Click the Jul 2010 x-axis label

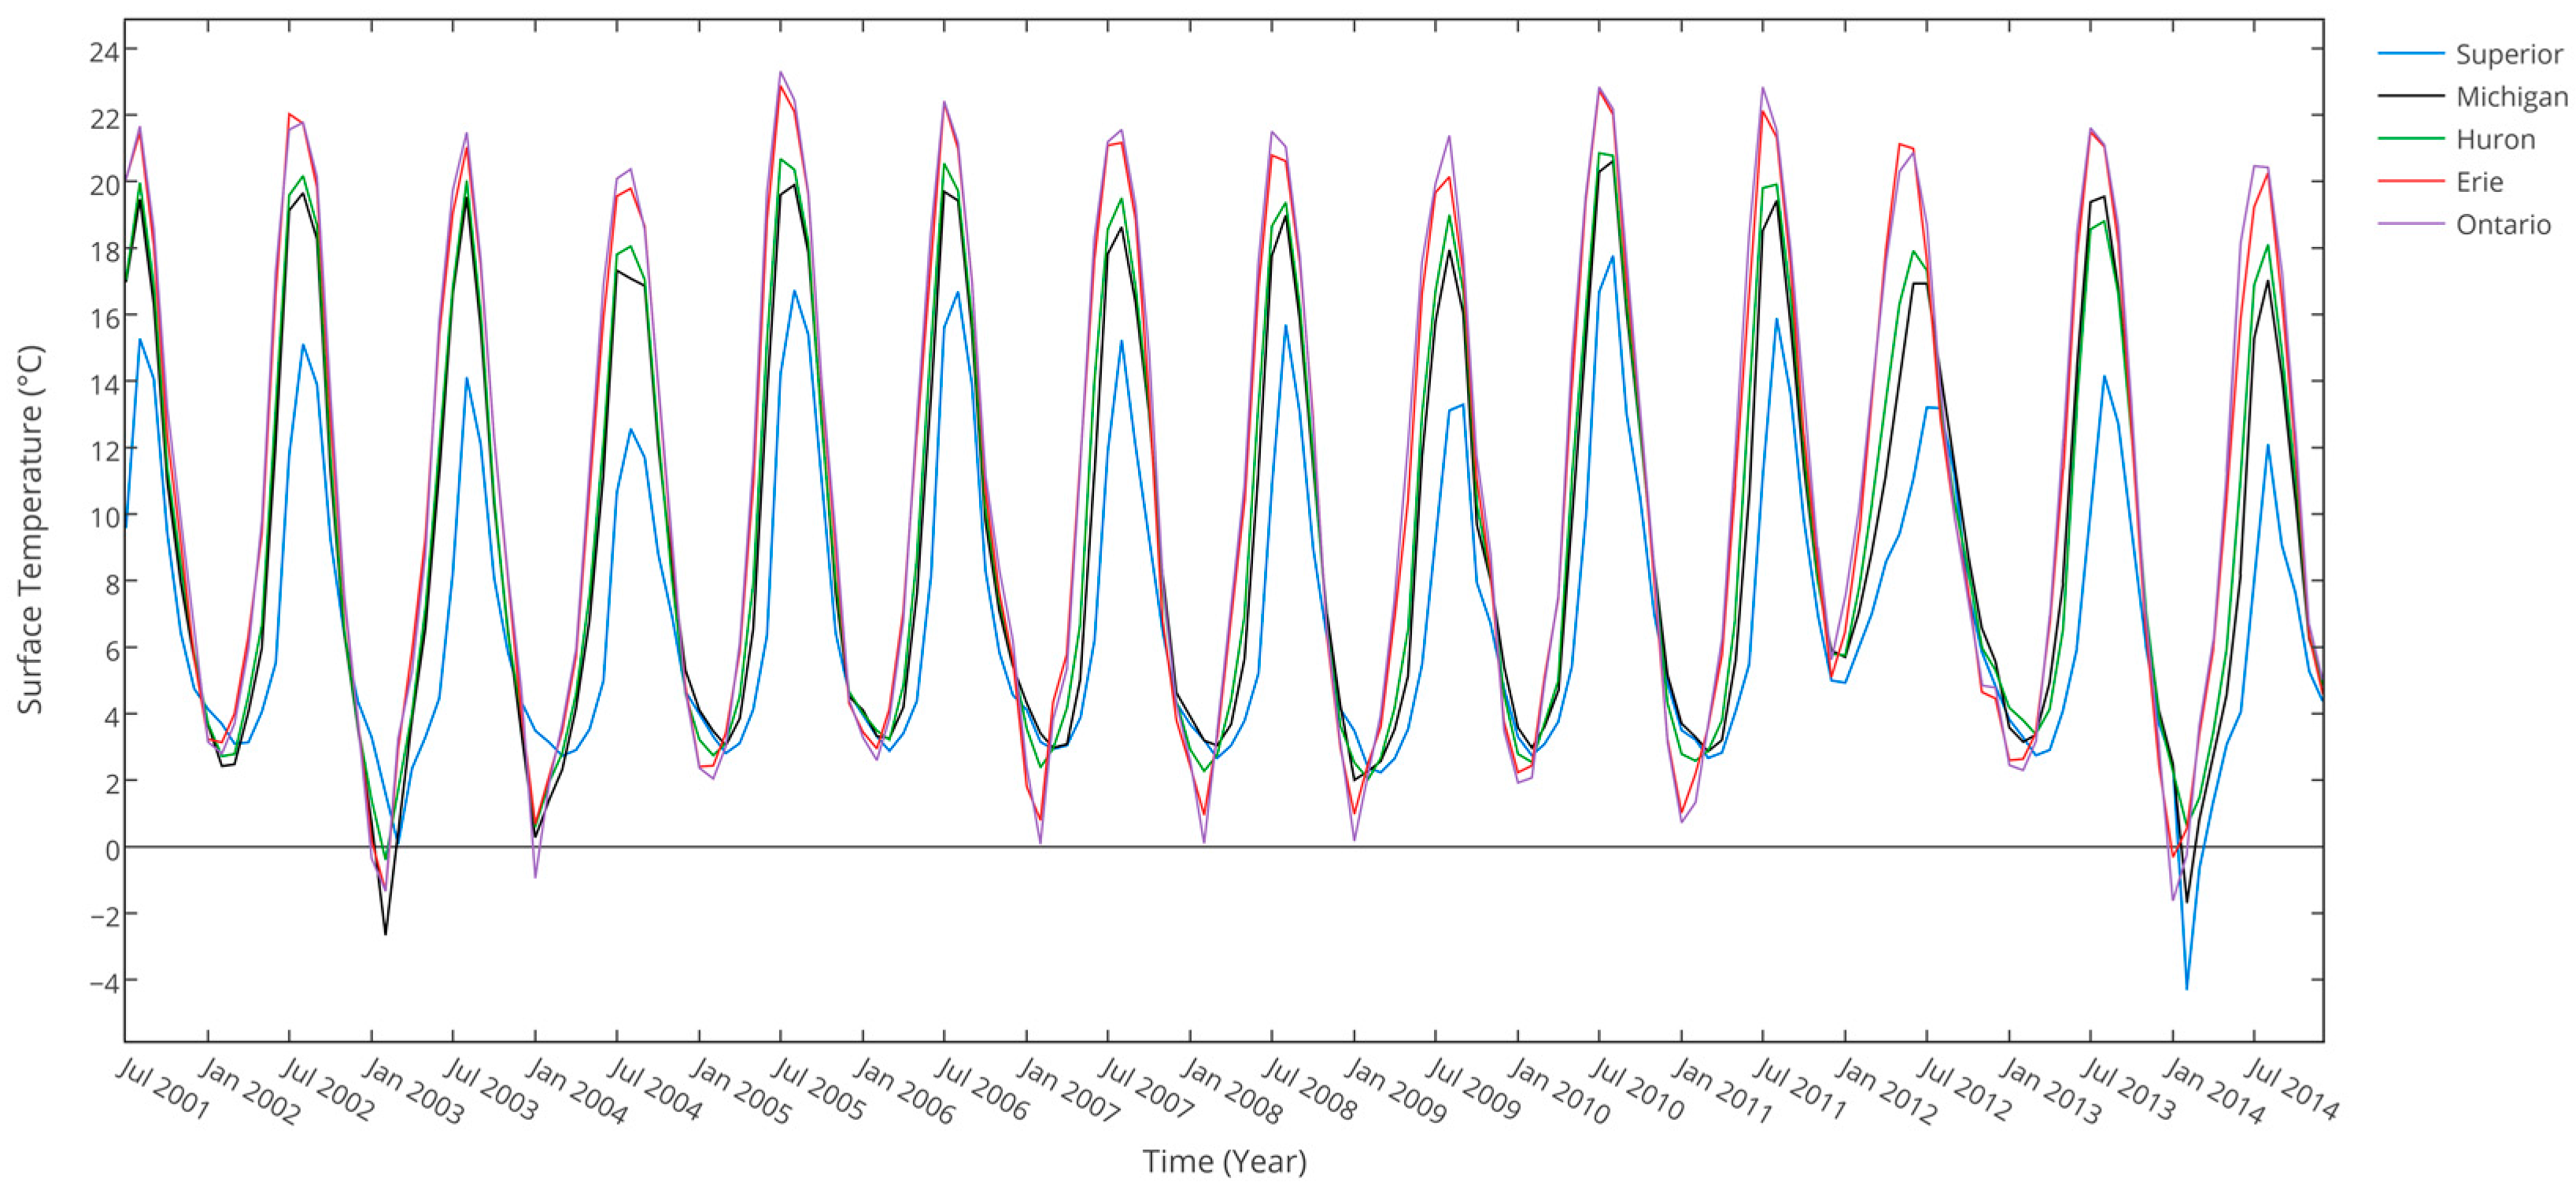point(1636,1090)
